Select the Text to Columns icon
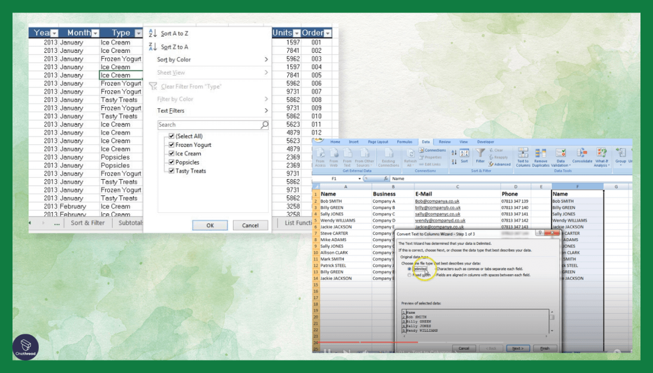 click(x=523, y=155)
